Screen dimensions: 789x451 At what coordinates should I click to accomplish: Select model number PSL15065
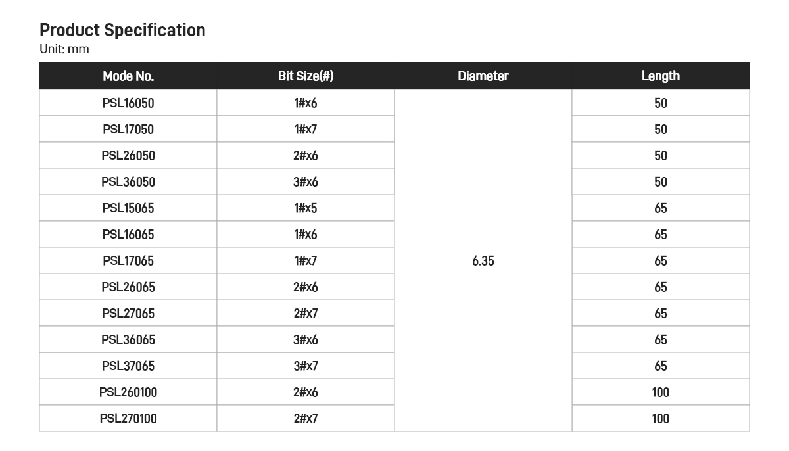coord(128,208)
